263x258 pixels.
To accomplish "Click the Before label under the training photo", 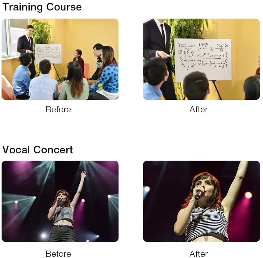I will [x=58, y=110].
